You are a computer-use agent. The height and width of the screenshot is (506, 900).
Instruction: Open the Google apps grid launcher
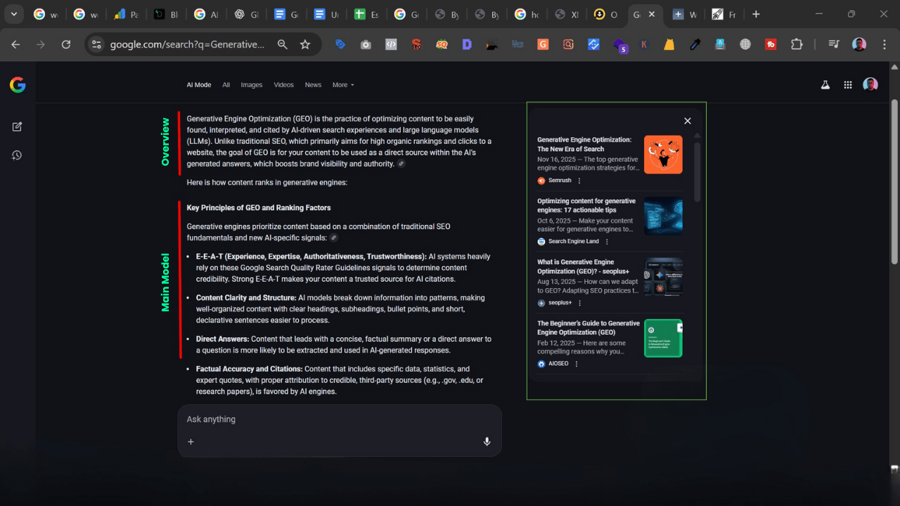point(848,84)
